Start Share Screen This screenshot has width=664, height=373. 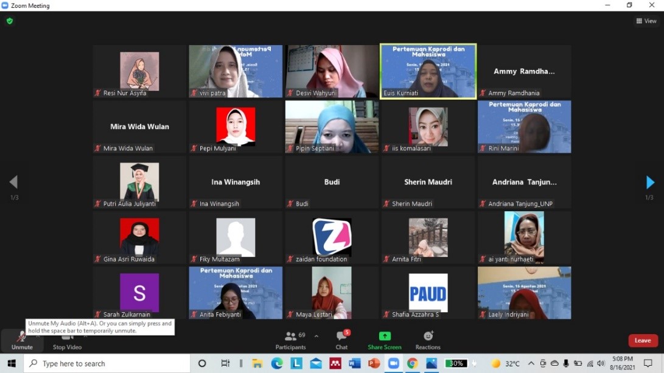(385, 341)
